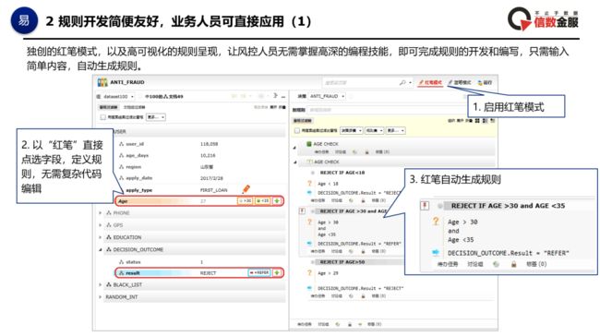
Task: Open the search options arrow beside magnifier
Action: point(410,83)
